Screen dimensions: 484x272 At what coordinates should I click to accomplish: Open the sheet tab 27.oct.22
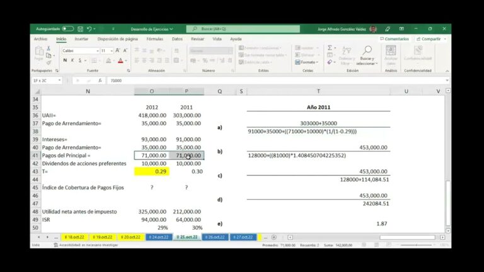(x=243, y=237)
